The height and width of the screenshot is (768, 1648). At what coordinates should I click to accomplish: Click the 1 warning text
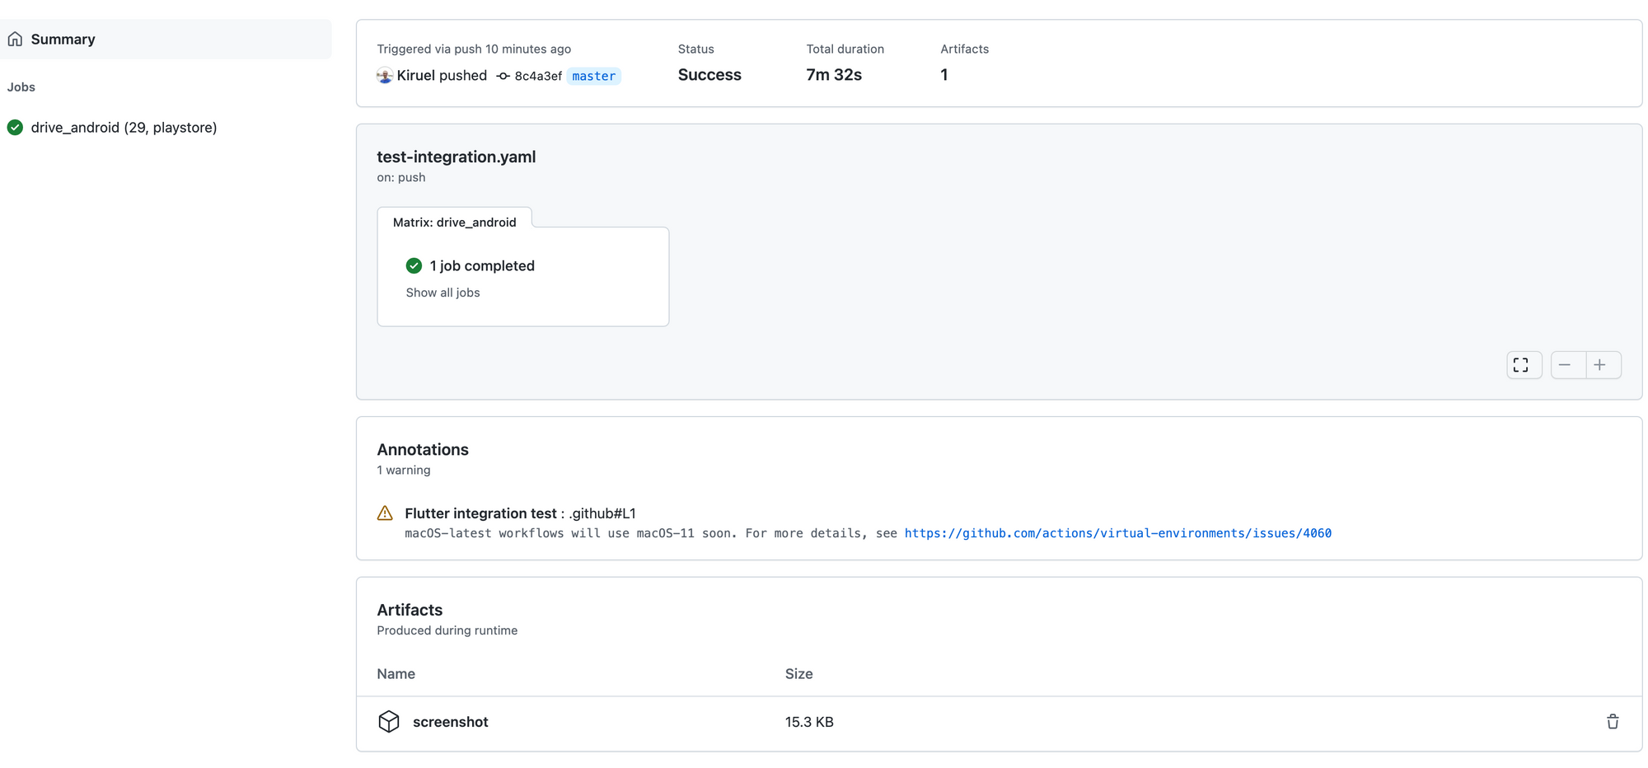tap(404, 470)
